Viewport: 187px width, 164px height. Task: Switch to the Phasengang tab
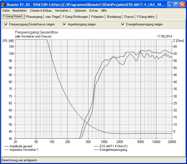[x=34, y=17]
